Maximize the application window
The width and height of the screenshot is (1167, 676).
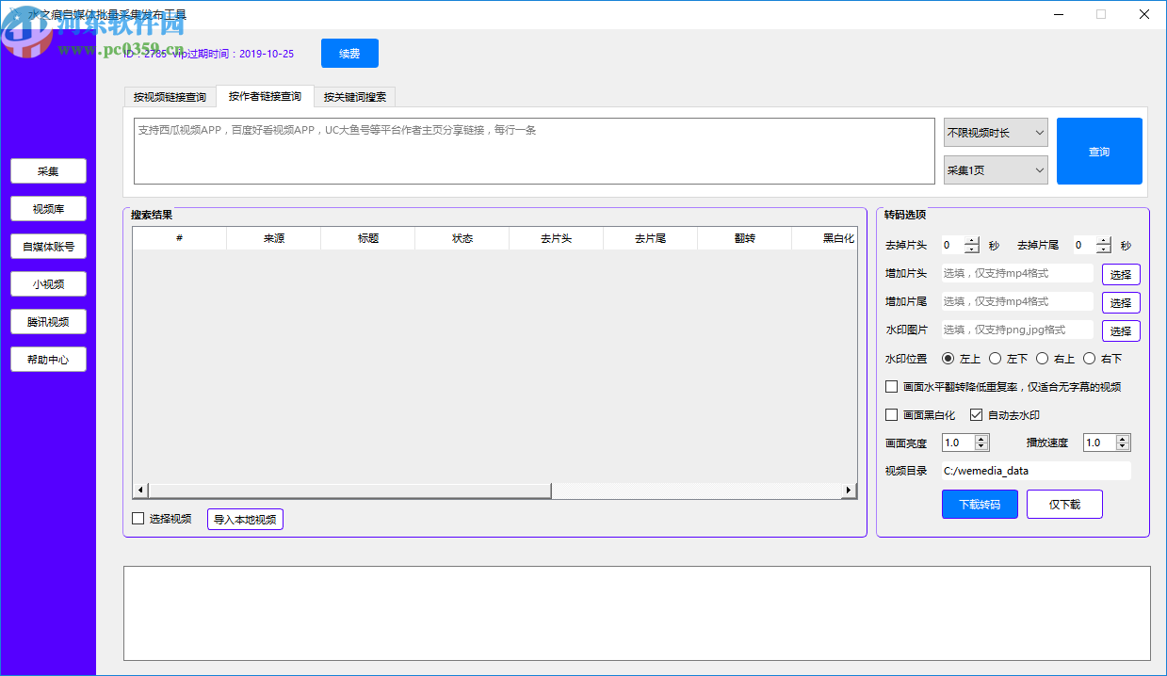pos(1101,14)
